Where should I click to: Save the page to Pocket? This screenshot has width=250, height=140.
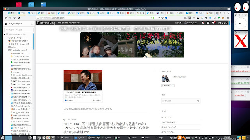coord(162,18)
